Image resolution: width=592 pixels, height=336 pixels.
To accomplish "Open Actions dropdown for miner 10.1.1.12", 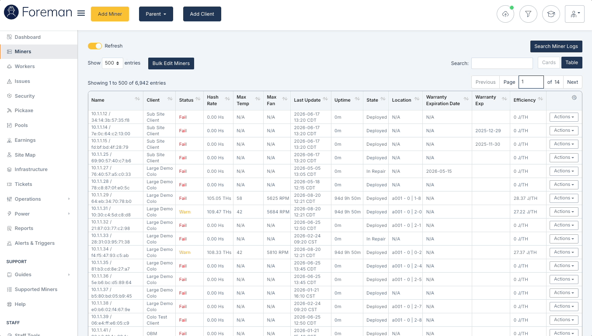I will [564, 117].
